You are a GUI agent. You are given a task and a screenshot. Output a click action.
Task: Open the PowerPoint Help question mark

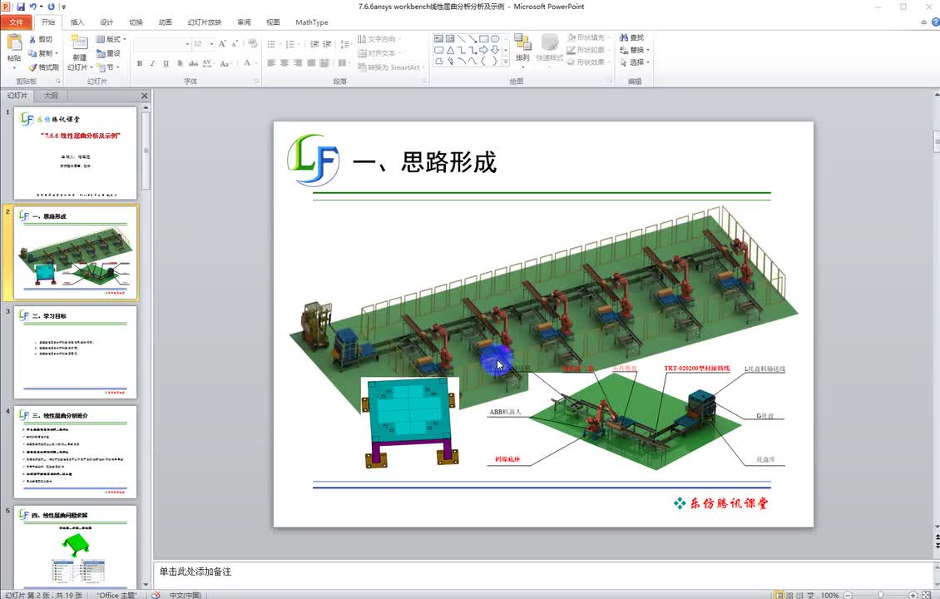(935, 22)
